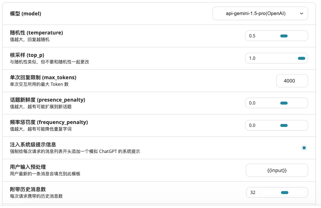Click the 1.0 top_p value

(252, 58)
